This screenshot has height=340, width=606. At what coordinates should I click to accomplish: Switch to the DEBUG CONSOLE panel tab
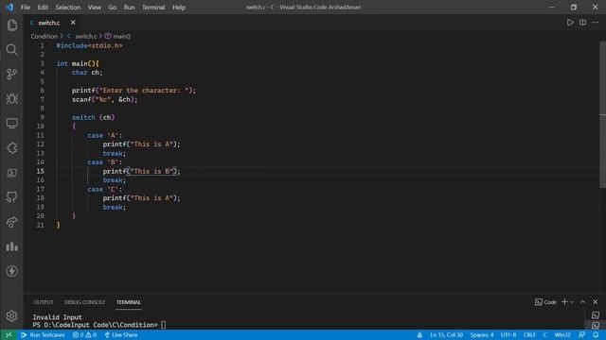(84, 302)
